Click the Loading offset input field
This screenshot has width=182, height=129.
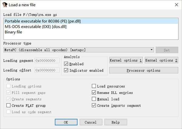(x=47, y=70)
